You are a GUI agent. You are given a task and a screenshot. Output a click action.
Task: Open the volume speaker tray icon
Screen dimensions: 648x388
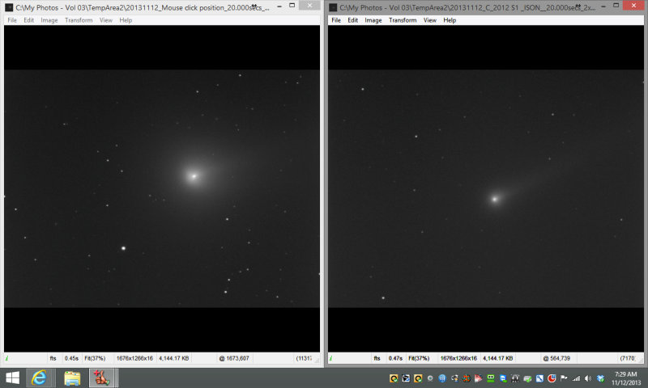(x=588, y=378)
